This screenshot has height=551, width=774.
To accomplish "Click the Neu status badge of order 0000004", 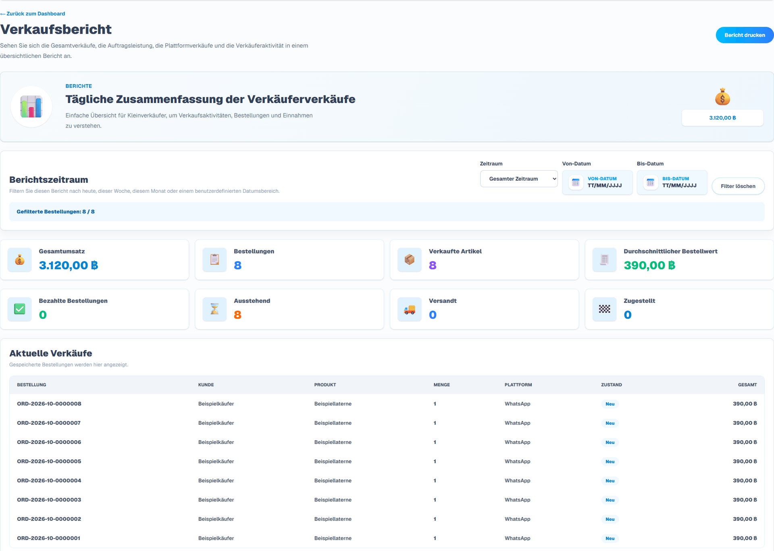I will (610, 481).
